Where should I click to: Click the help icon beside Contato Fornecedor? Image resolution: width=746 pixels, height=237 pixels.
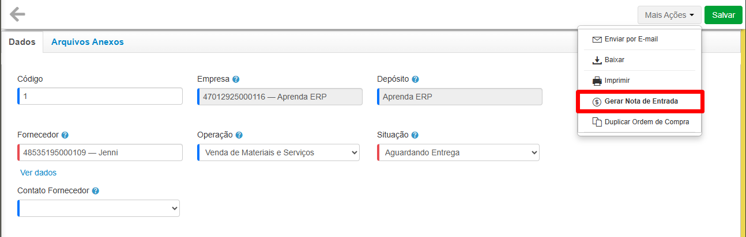96,191
